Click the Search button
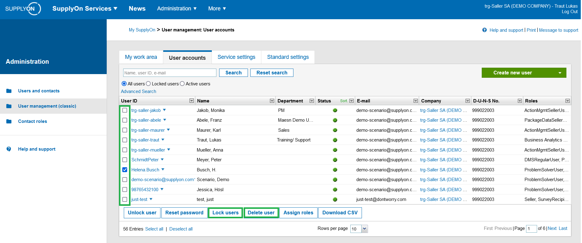Screen dimensions: 582x243 click(234, 73)
